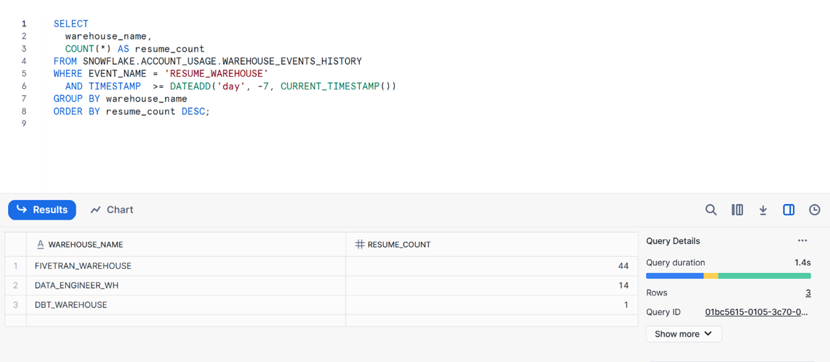Click the resume count value 44
The height and width of the screenshot is (362, 830).
coord(623,266)
